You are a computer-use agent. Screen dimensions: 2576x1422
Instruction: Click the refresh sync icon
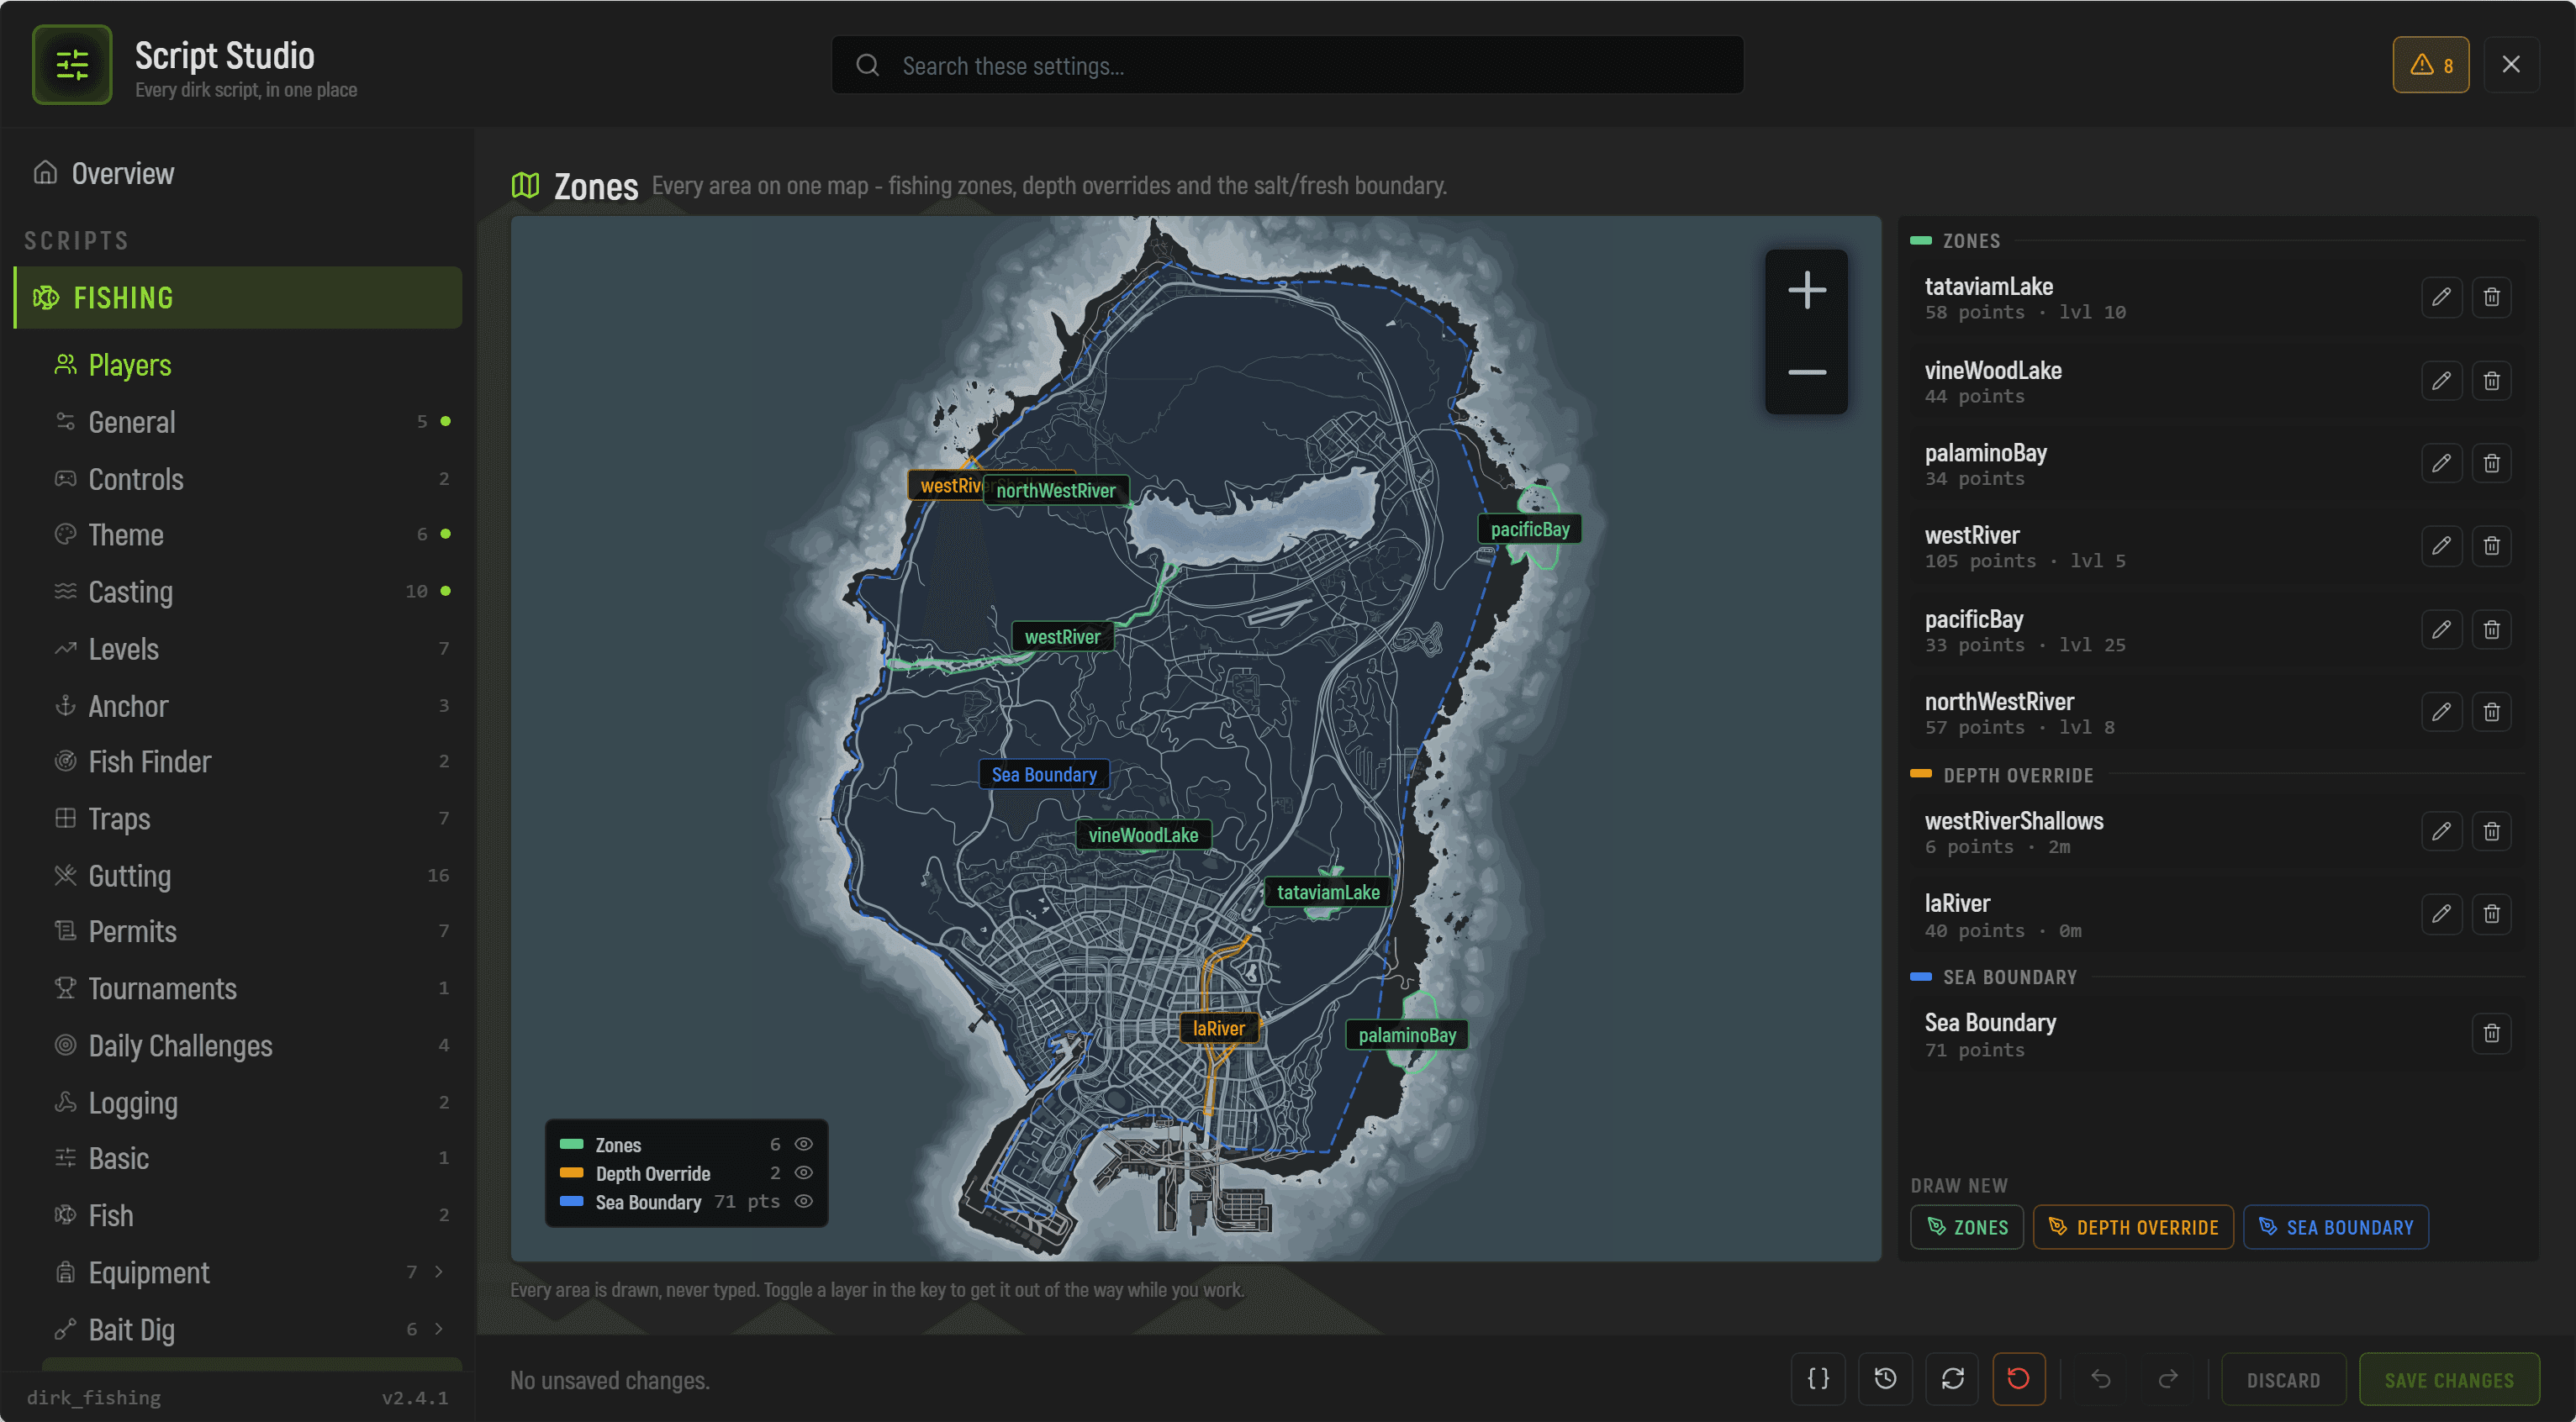pos(1952,1379)
